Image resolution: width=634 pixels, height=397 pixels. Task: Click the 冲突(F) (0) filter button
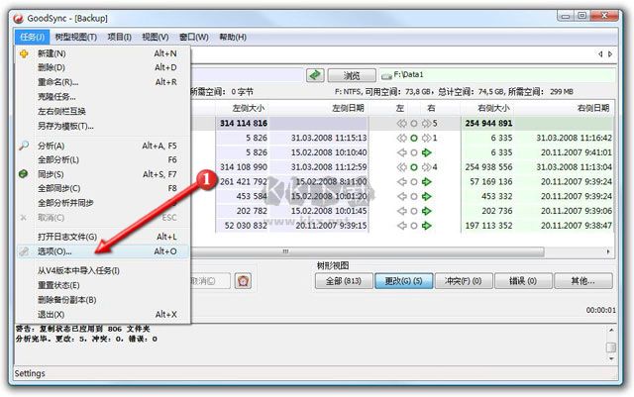tap(464, 281)
